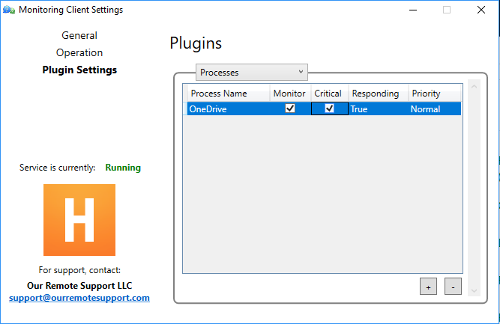Sort by Process Name column header
The image size is (500, 324).
pos(229,94)
